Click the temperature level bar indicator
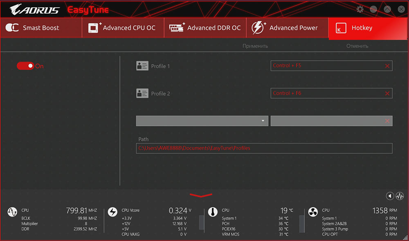 pyautogui.click(x=302, y=224)
